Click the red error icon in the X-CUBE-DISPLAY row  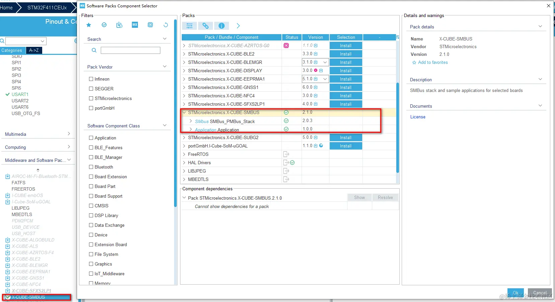point(316,71)
